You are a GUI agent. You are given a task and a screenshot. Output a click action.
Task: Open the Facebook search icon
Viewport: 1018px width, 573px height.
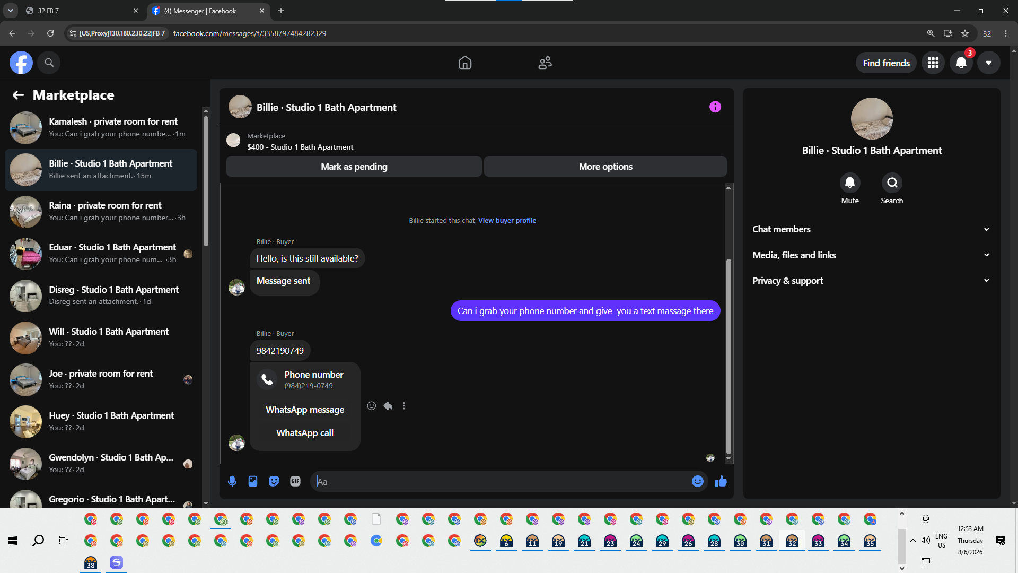[x=49, y=63]
